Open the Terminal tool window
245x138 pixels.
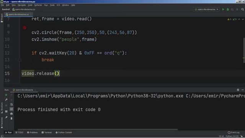click(x=47, y=133)
